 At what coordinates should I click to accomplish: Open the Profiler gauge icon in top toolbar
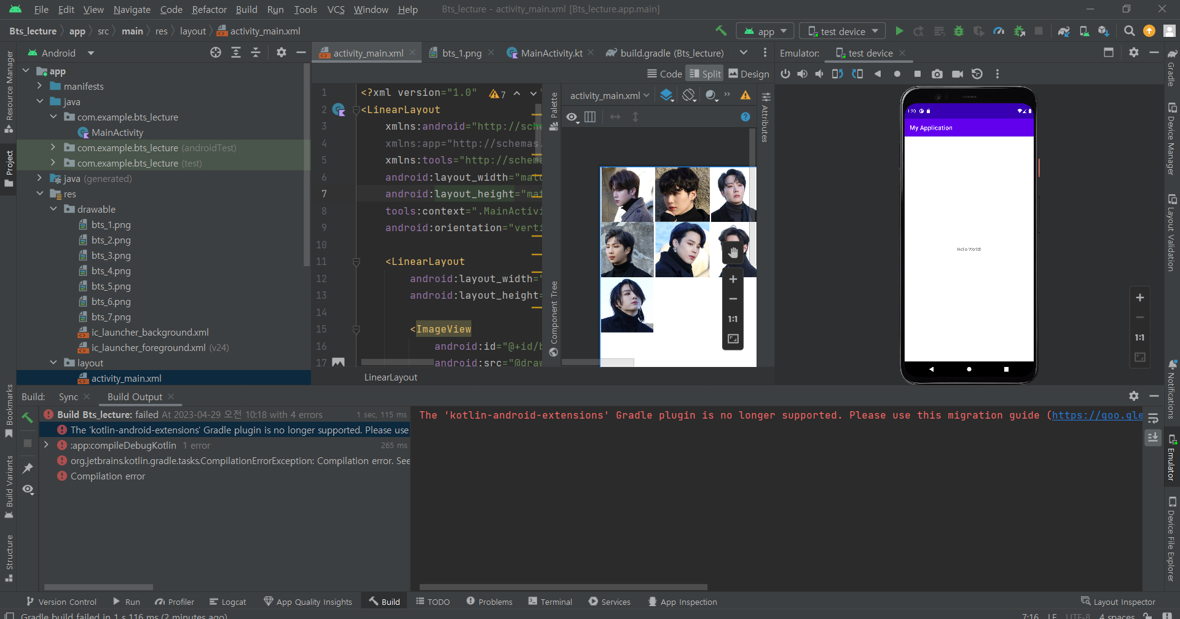point(999,31)
